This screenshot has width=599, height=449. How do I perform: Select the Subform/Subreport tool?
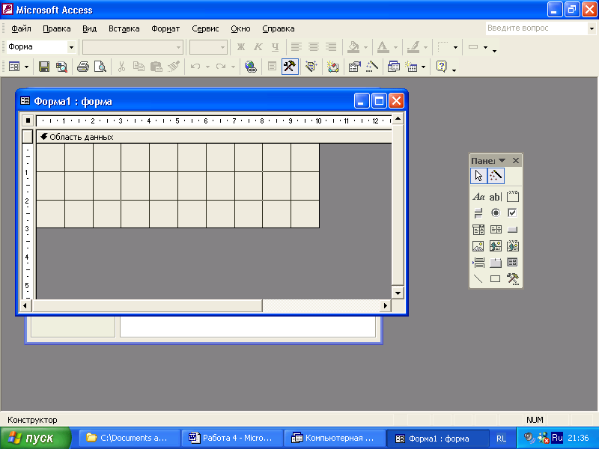[x=513, y=263]
